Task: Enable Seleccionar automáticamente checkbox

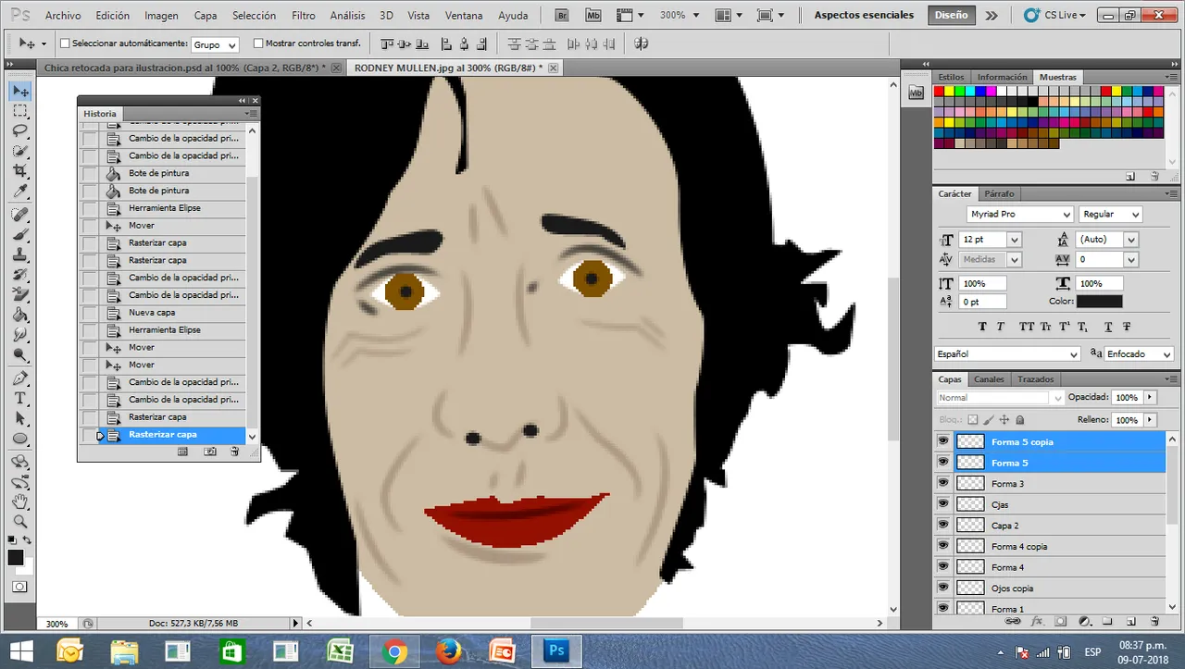Action: [x=65, y=43]
